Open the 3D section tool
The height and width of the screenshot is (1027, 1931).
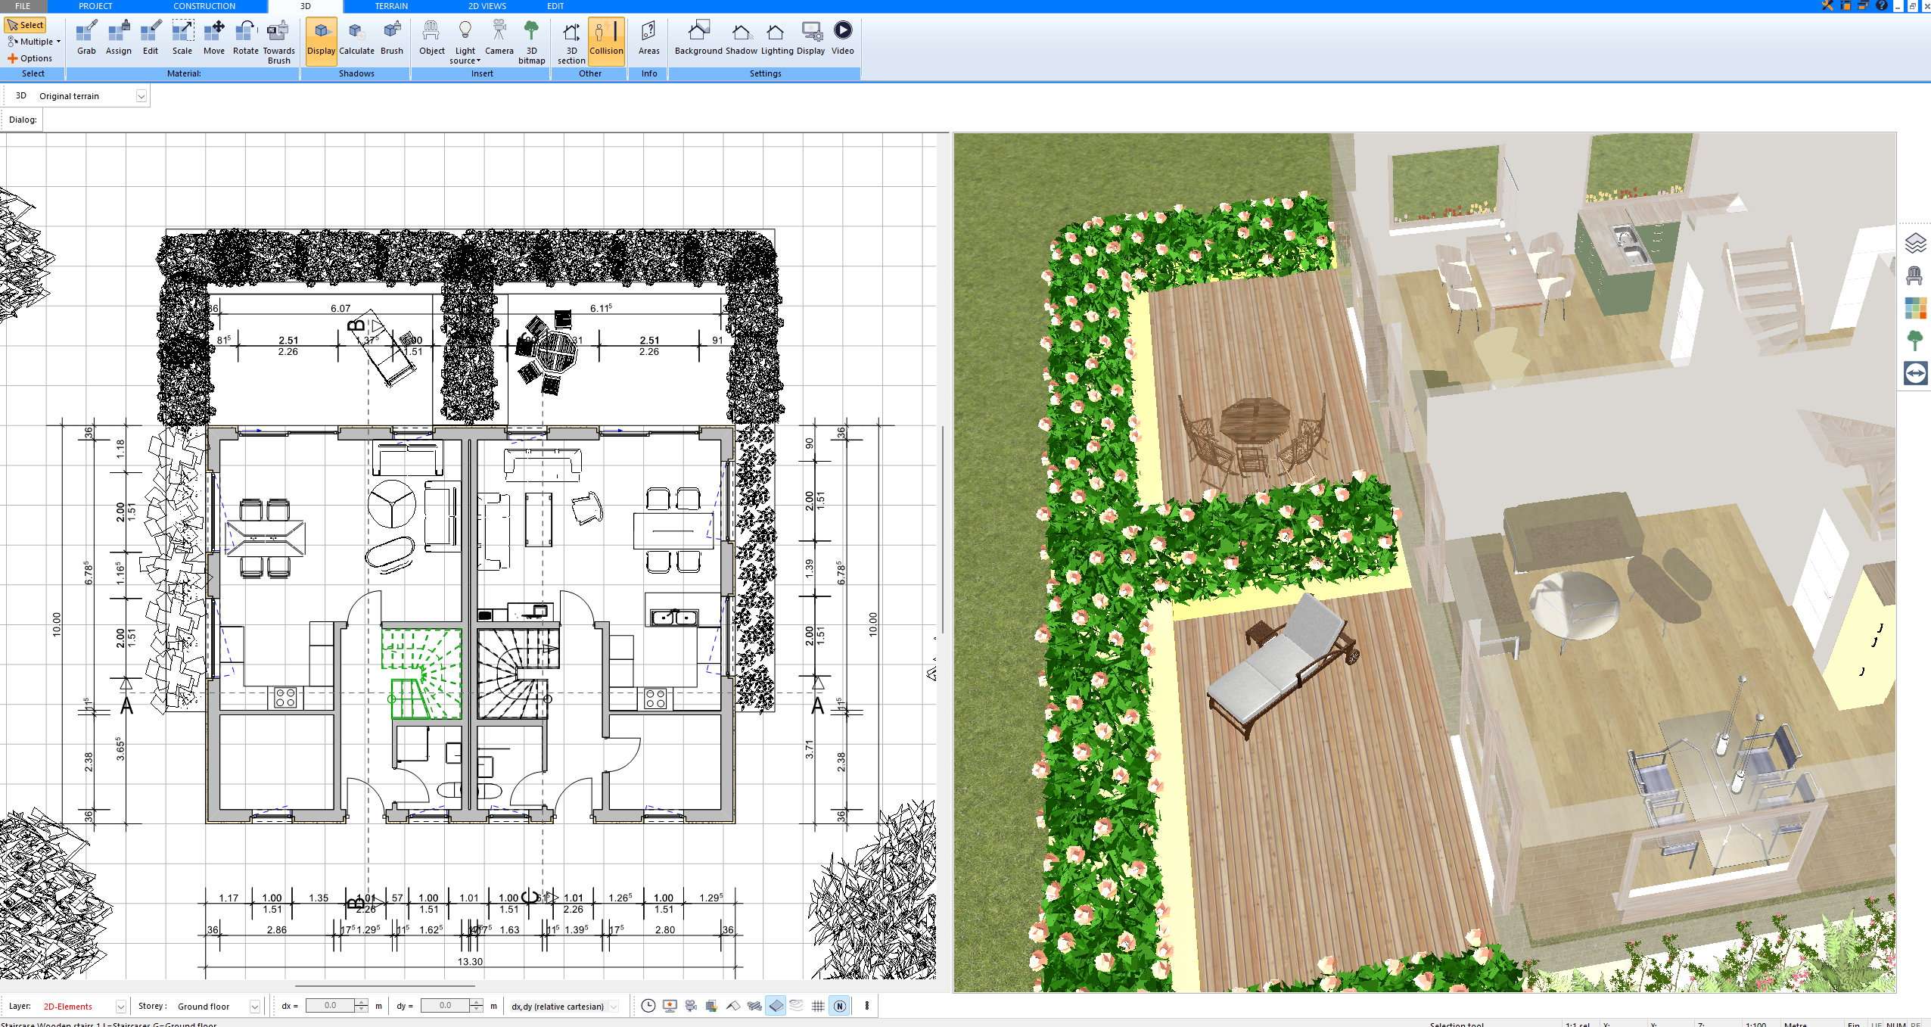(571, 42)
